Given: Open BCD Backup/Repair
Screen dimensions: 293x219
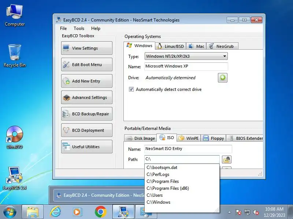Looking at the screenshot, I should point(87,114).
